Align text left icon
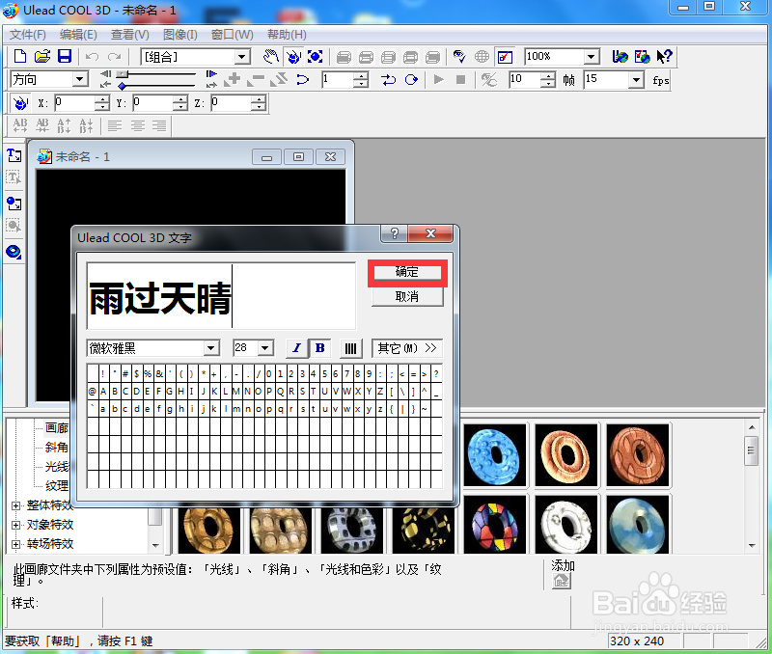 pyautogui.click(x=115, y=126)
